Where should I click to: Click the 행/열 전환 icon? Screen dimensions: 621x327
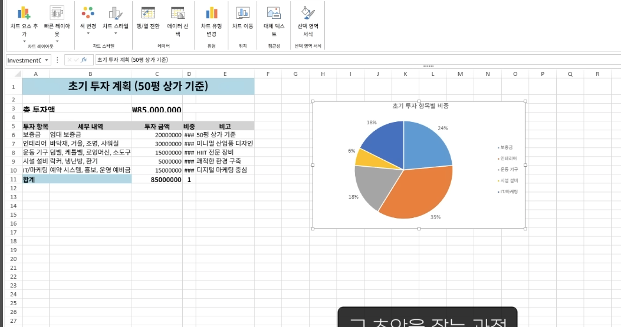coord(148,13)
